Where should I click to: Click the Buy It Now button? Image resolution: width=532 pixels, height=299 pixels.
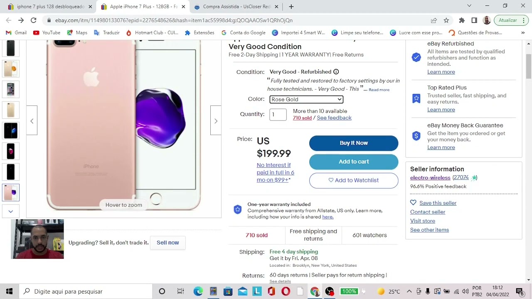(x=354, y=143)
